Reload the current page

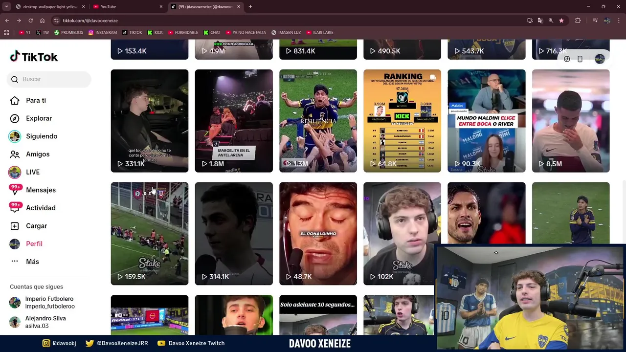pos(30,21)
